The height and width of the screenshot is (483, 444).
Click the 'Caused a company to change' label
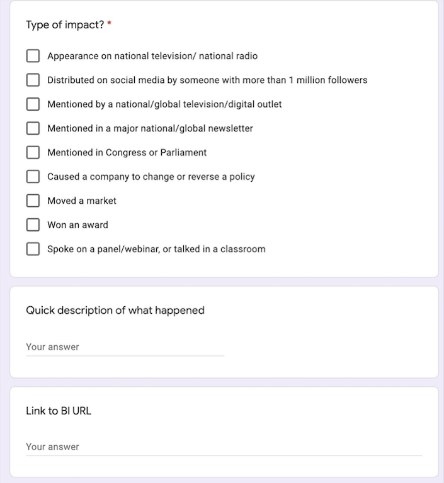(151, 177)
